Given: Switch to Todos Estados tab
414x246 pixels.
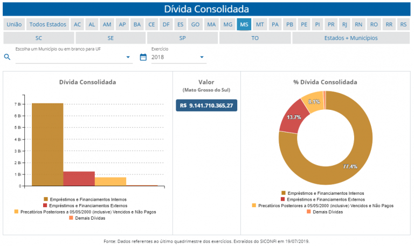Looking at the screenshot, I should tap(47, 24).
